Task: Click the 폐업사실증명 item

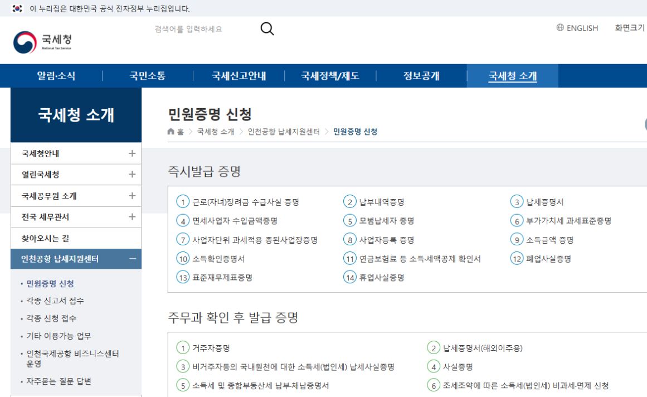Action: pos(548,259)
